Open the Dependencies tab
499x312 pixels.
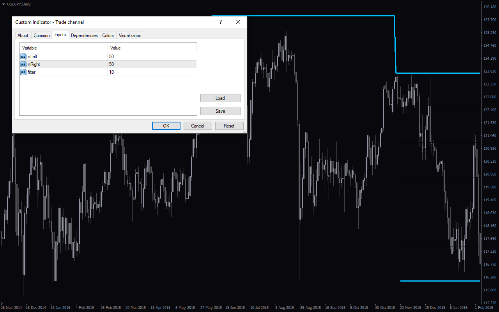click(84, 35)
